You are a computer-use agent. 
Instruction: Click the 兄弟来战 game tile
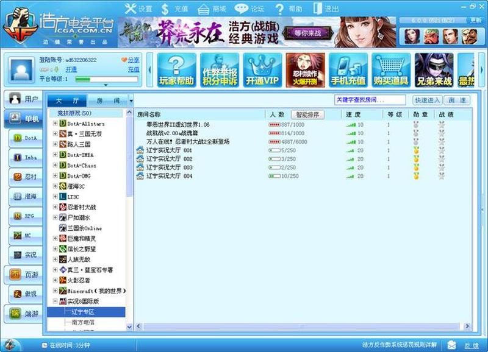(434, 70)
